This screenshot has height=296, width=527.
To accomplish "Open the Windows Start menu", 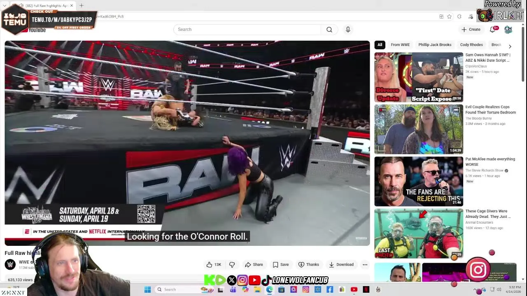I will tap(147, 289).
